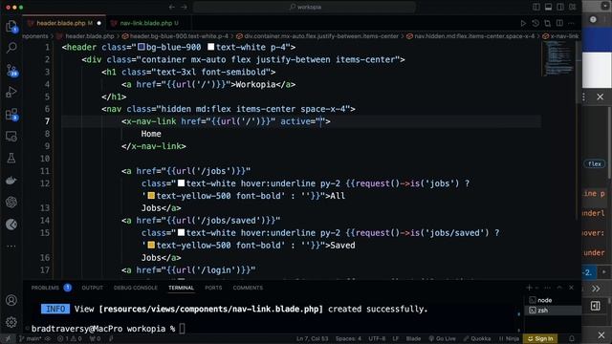Create a new terminal with plus icon
Image resolution: width=612 pixels, height=344 pixels.
tap(529, 288)
